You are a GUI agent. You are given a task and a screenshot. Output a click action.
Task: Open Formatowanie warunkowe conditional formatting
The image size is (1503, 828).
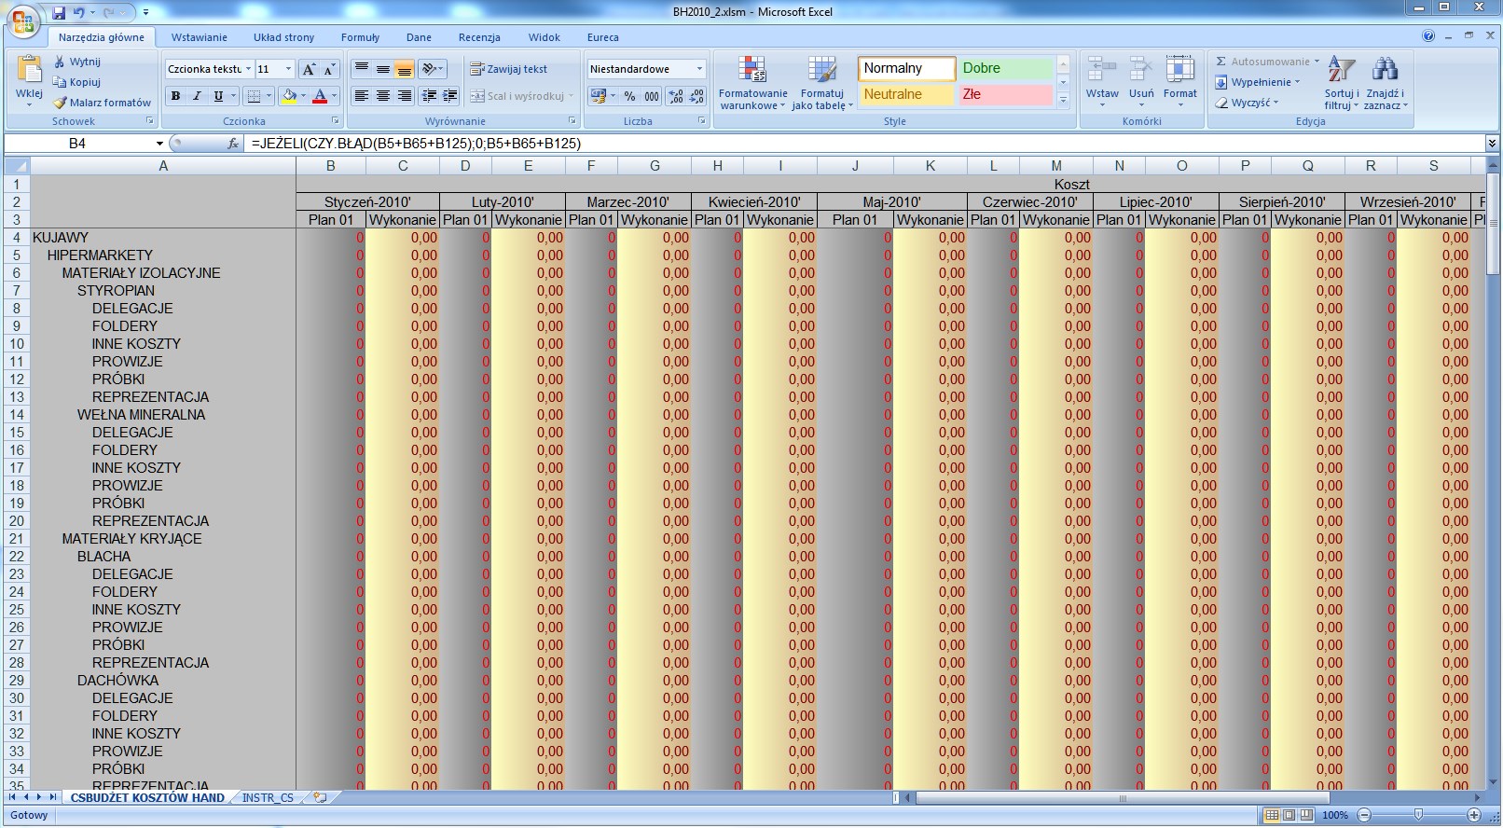click(x=752, y=83)
